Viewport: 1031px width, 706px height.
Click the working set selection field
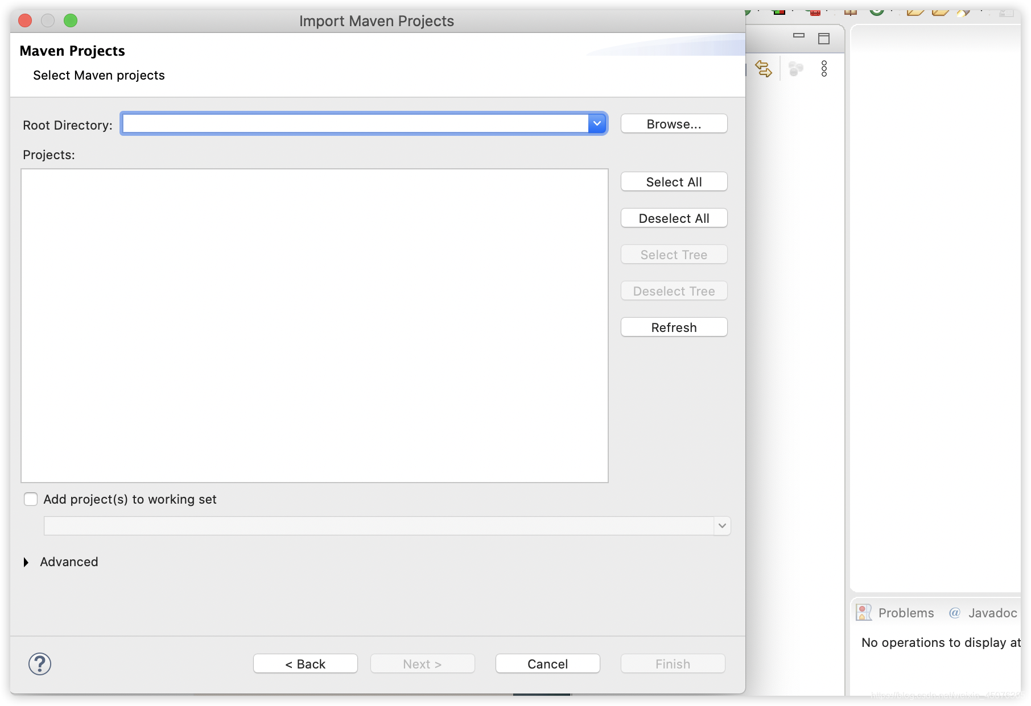[x=379, y=526]
